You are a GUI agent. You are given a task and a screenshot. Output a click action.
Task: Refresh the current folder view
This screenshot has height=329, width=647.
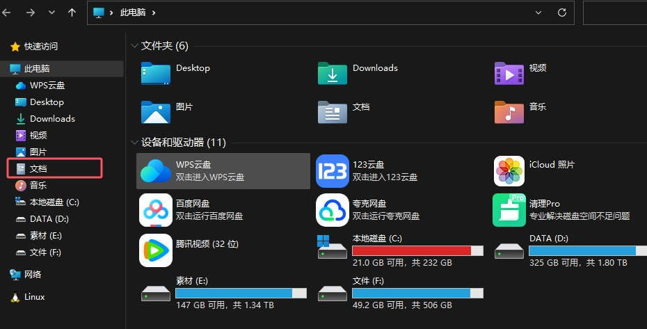562,13
